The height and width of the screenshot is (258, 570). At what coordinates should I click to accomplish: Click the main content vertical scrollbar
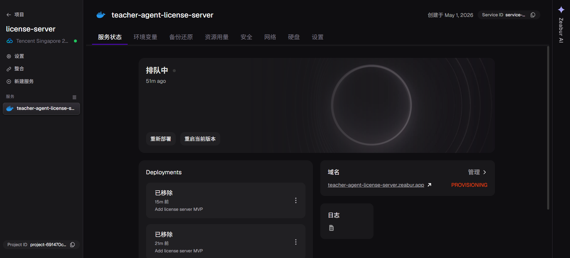pyautogui.click(x=548, y=128)
